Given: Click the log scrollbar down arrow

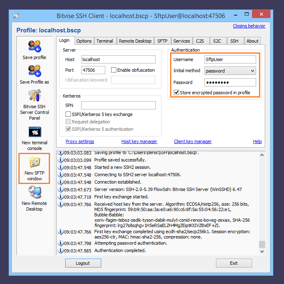Looking at the screenshot, I should point(262,251).
